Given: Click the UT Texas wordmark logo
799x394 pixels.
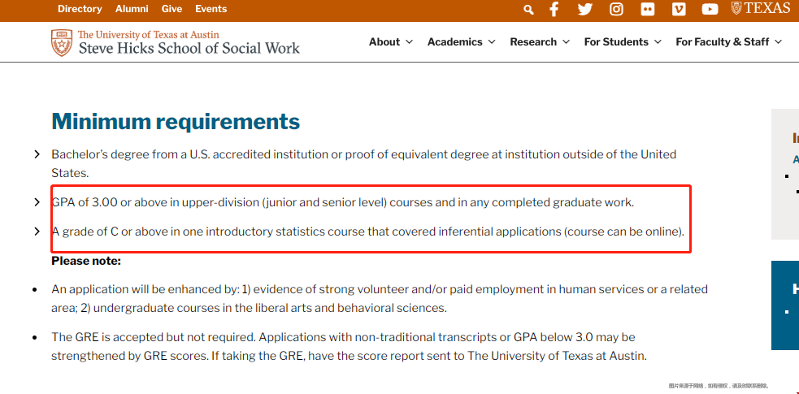Looking at the screenshot, I should [761, 8].
